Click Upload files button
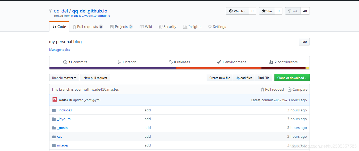 [244, 78]
